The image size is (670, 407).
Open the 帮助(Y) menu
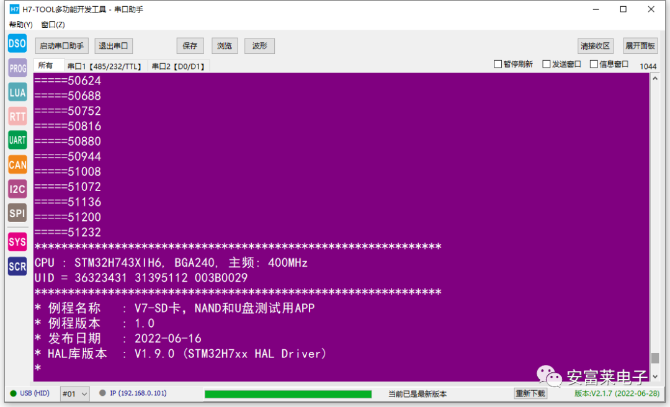(21, 25)
